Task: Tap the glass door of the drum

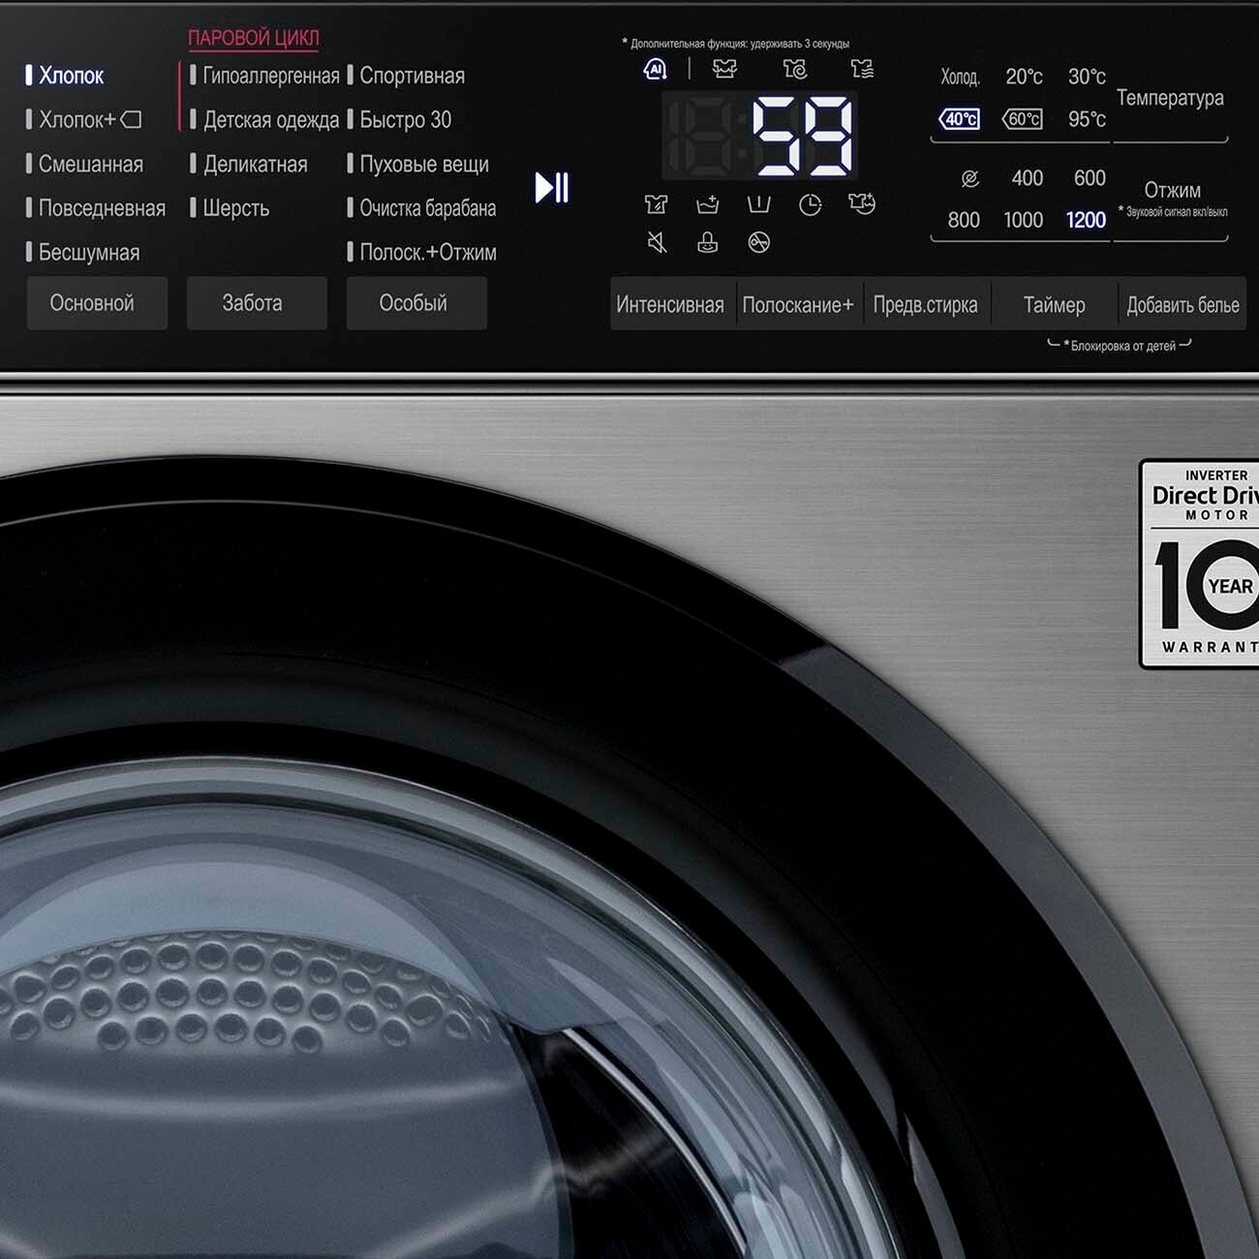Action: coord(387,1007)
